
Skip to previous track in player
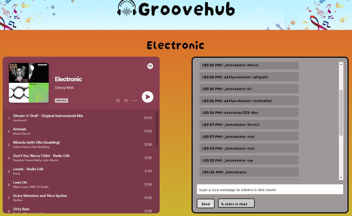click(118, 101)
